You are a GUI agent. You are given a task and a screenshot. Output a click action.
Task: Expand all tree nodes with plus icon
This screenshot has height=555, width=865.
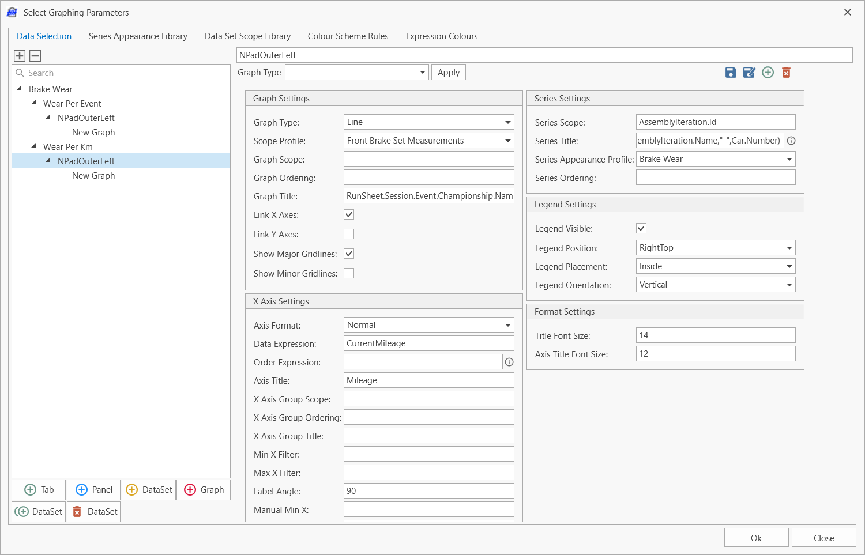tap(20, 56)
